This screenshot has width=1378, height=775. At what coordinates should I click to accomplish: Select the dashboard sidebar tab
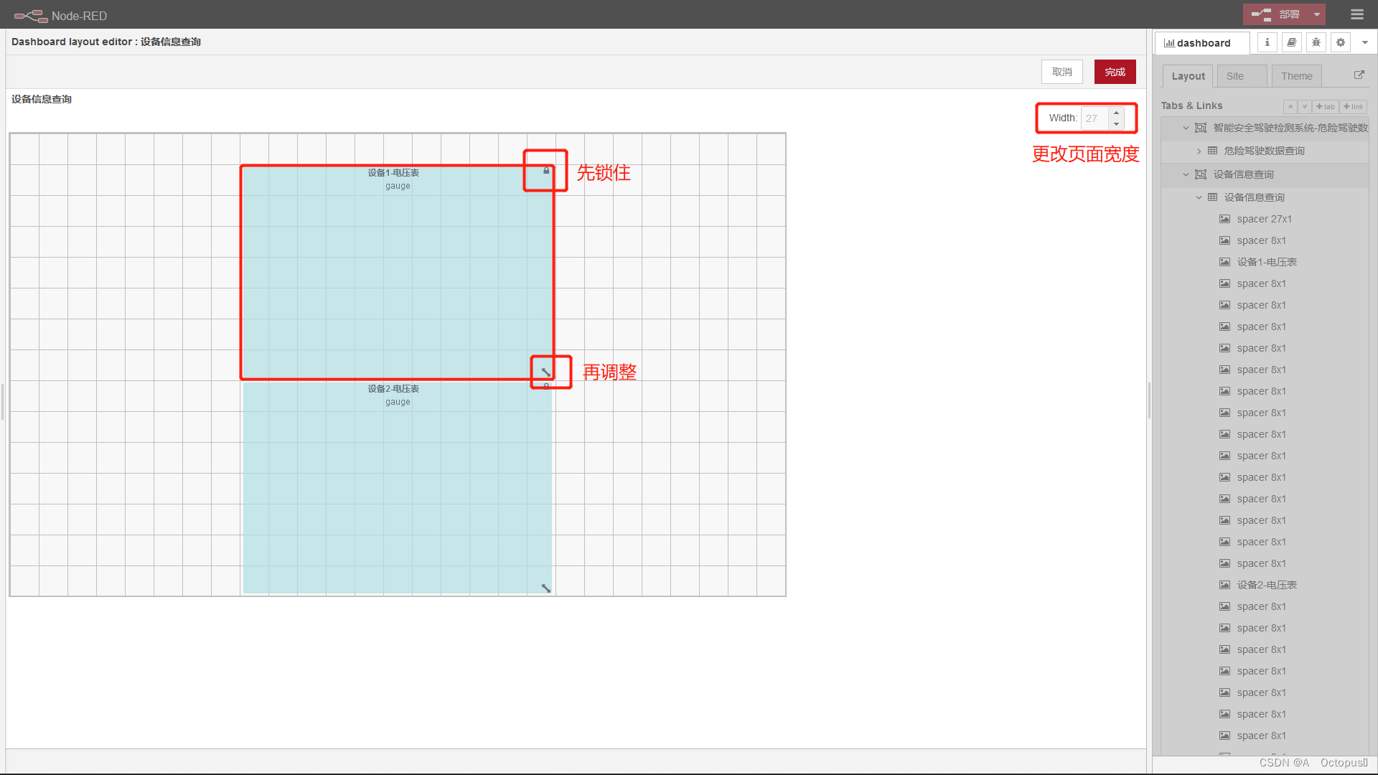(1201, 43)
